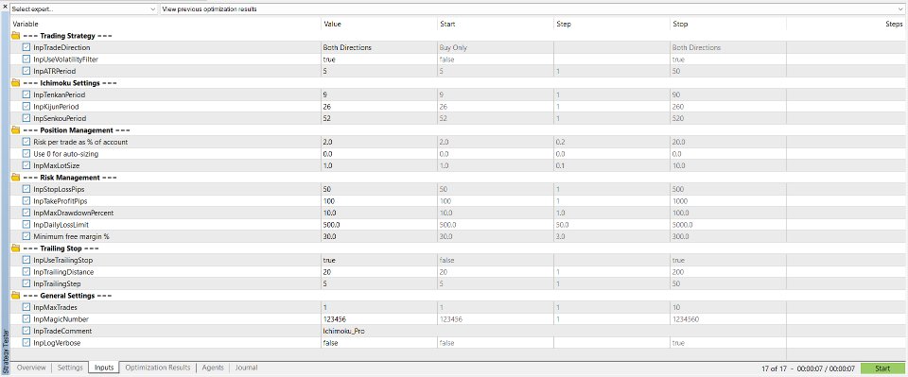This screenshot has height=377, width=908.
Task: Toggle the InpUseTrailingStop checkbox
Action: (x=26, y=260)
